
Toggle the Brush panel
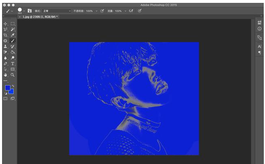(x=30, y=11)
